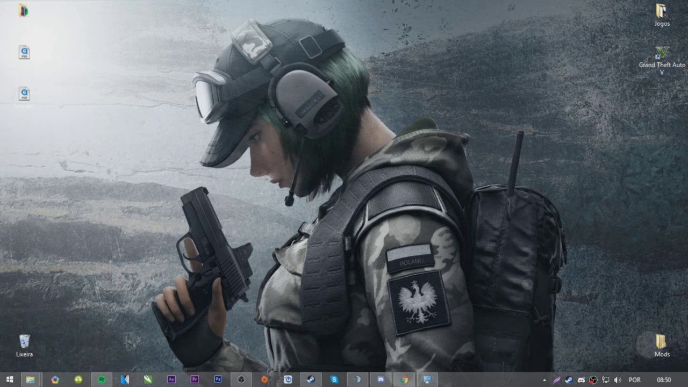
Task: Open the clock showing 08:50
Action: (x=664, y=380)
